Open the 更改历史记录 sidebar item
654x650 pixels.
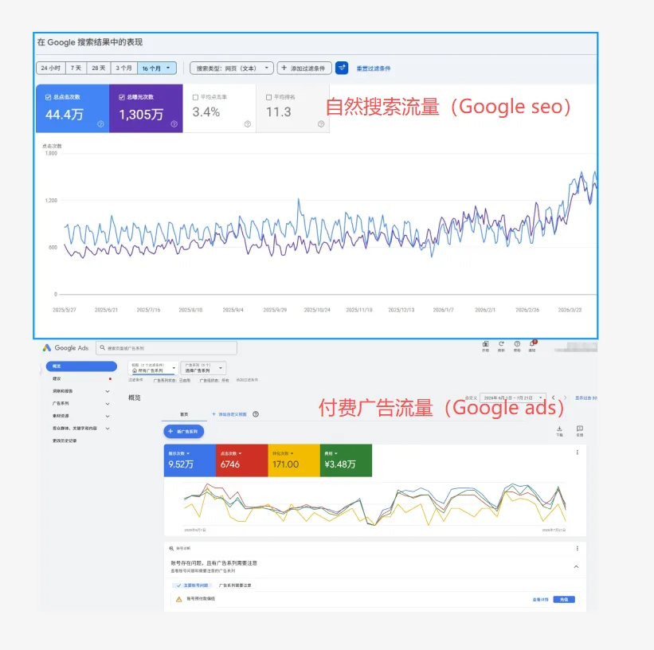(x=65, y=441)
